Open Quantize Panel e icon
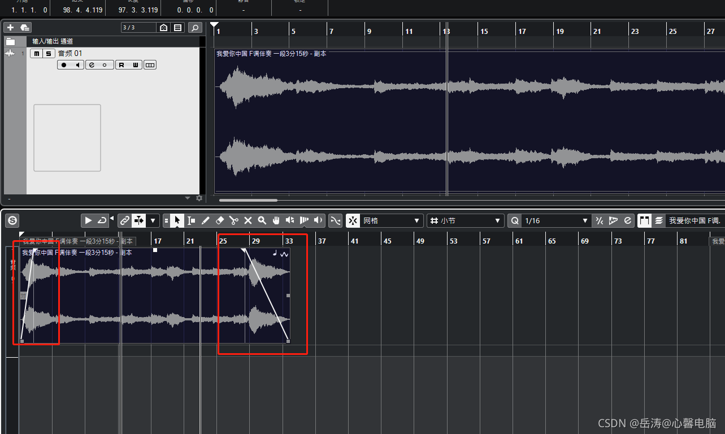Image resolution: width=725 pixels, height=434 pixels. point(627,220)
